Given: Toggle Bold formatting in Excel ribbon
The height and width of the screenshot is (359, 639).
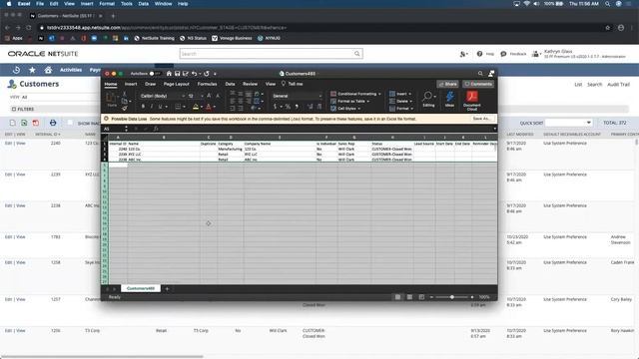Looking at the screenshot, I should click(x=143, y=107).
